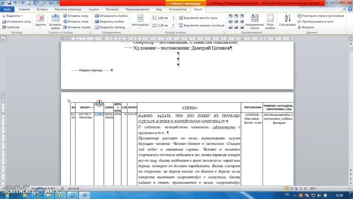The image size is (353, 199).
Task: Open Выделить select dropdown
Action: point(12,16)
